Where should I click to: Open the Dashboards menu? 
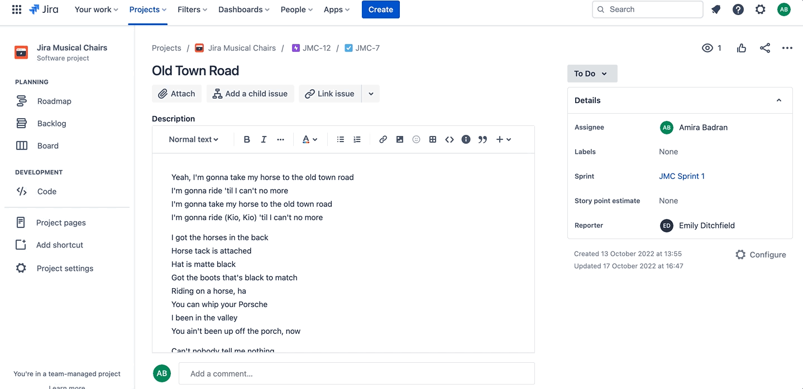[x=244, y=9]
